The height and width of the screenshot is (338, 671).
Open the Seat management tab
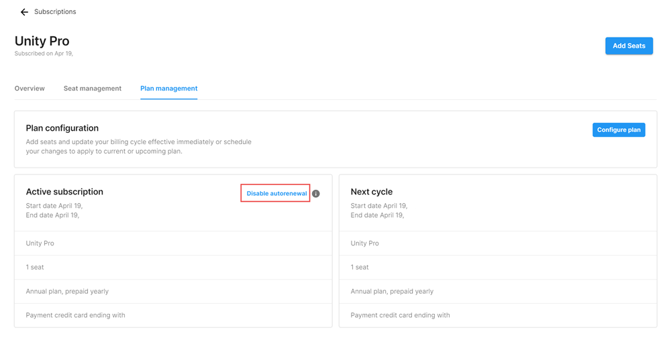pos(93,89)
